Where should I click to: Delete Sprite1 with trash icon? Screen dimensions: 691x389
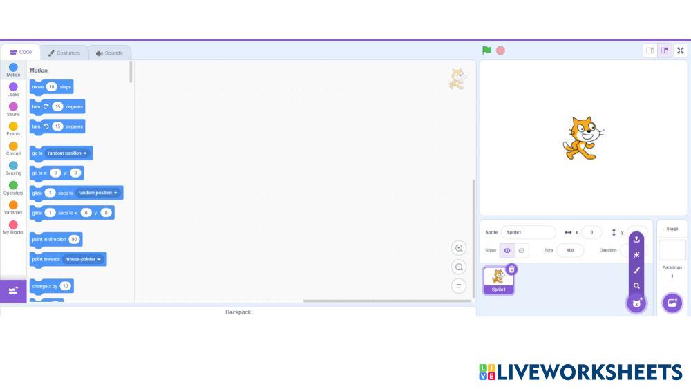[511, 269]
